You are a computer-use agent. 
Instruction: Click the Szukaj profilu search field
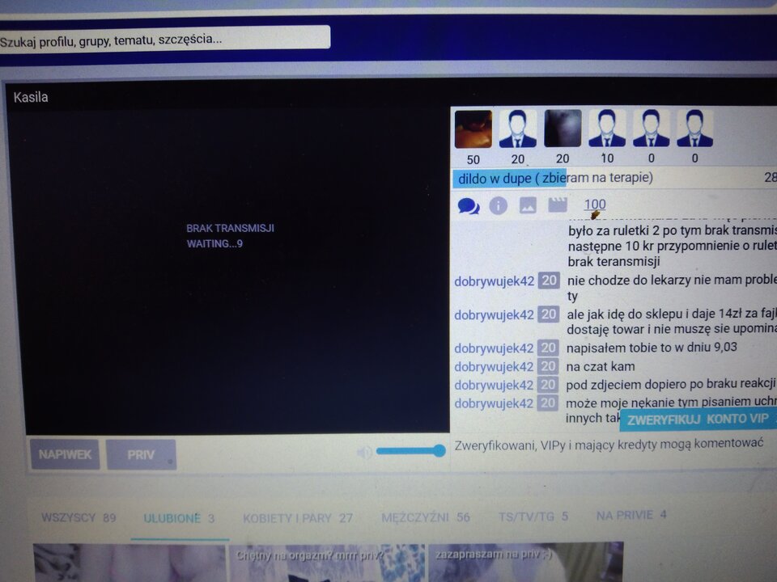pos(164,39)
